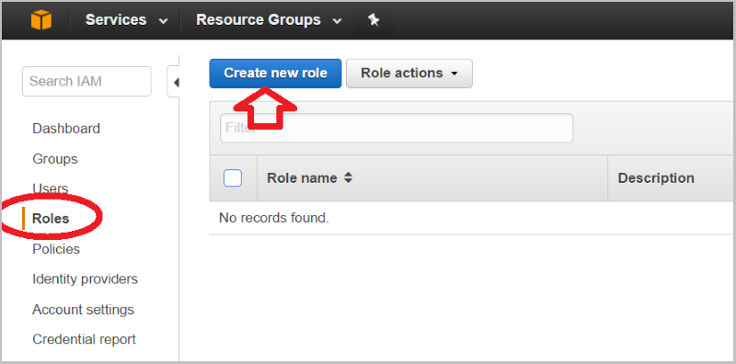Open the Services dropdown menu

tap(126, 20)
